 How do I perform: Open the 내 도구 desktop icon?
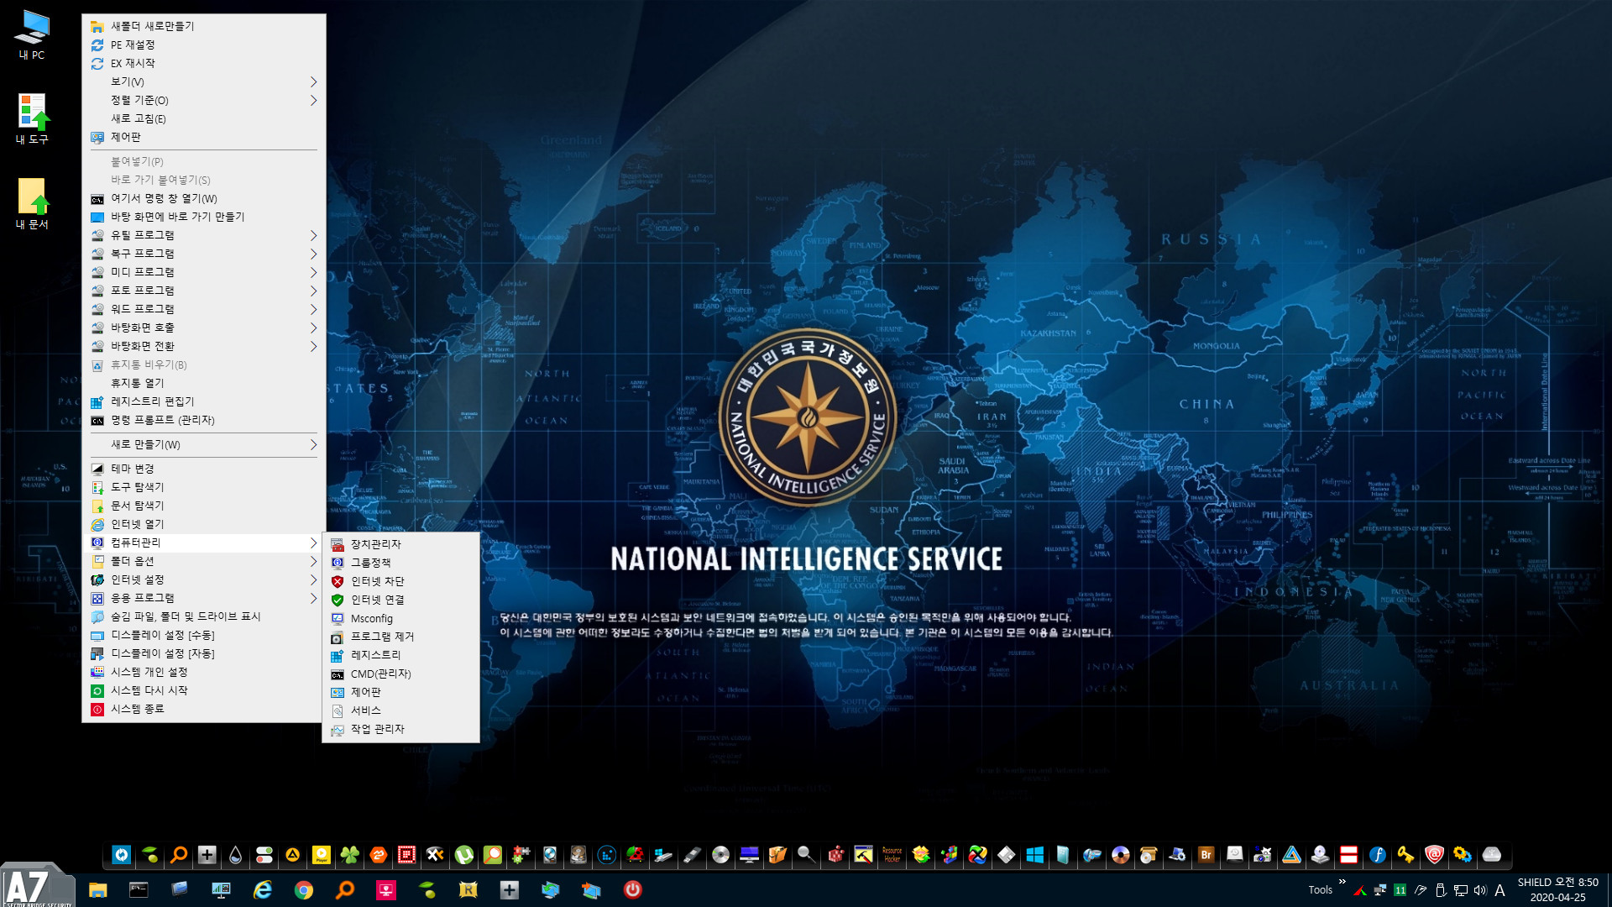32,119
